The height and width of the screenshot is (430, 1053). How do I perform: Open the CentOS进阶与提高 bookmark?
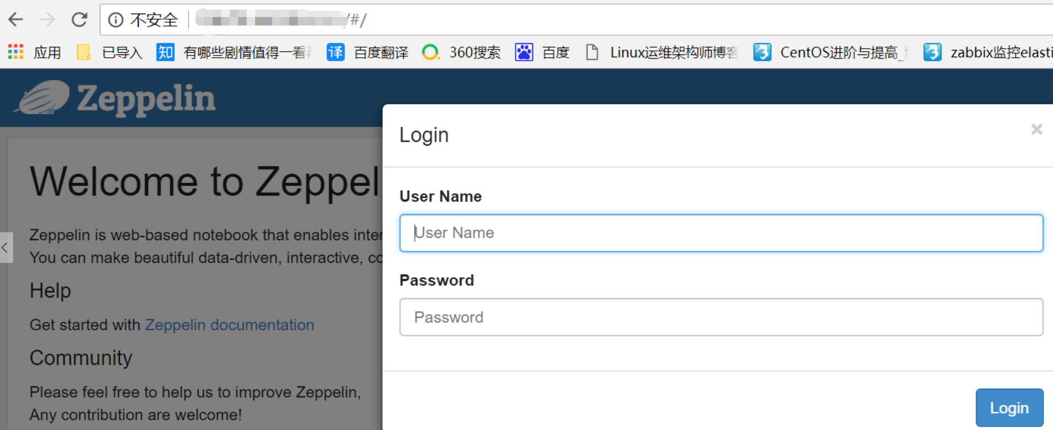(x=830, y=53)
